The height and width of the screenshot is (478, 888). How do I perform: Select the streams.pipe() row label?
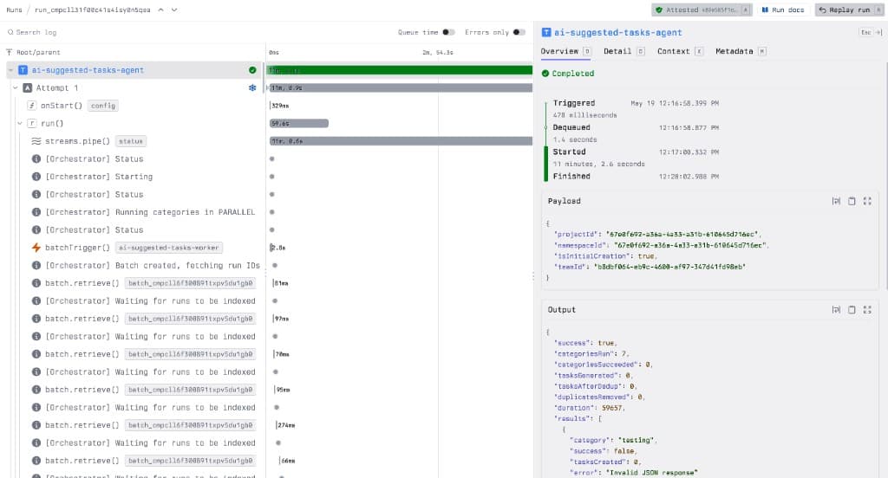pyautogui.click(x=77, y=141)
